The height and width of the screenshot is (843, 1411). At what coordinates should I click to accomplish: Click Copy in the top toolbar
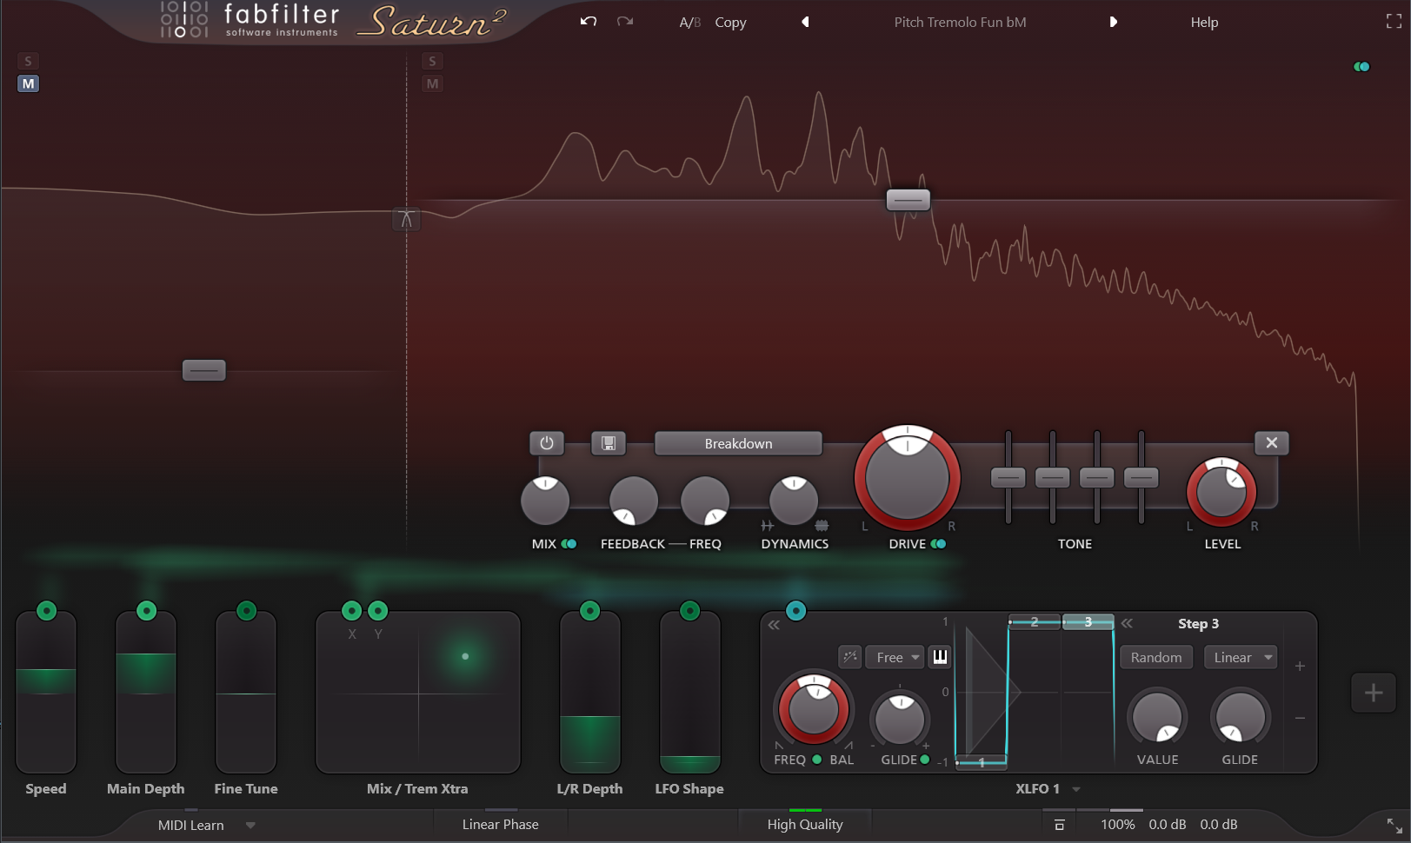click(x=729, y=22)
